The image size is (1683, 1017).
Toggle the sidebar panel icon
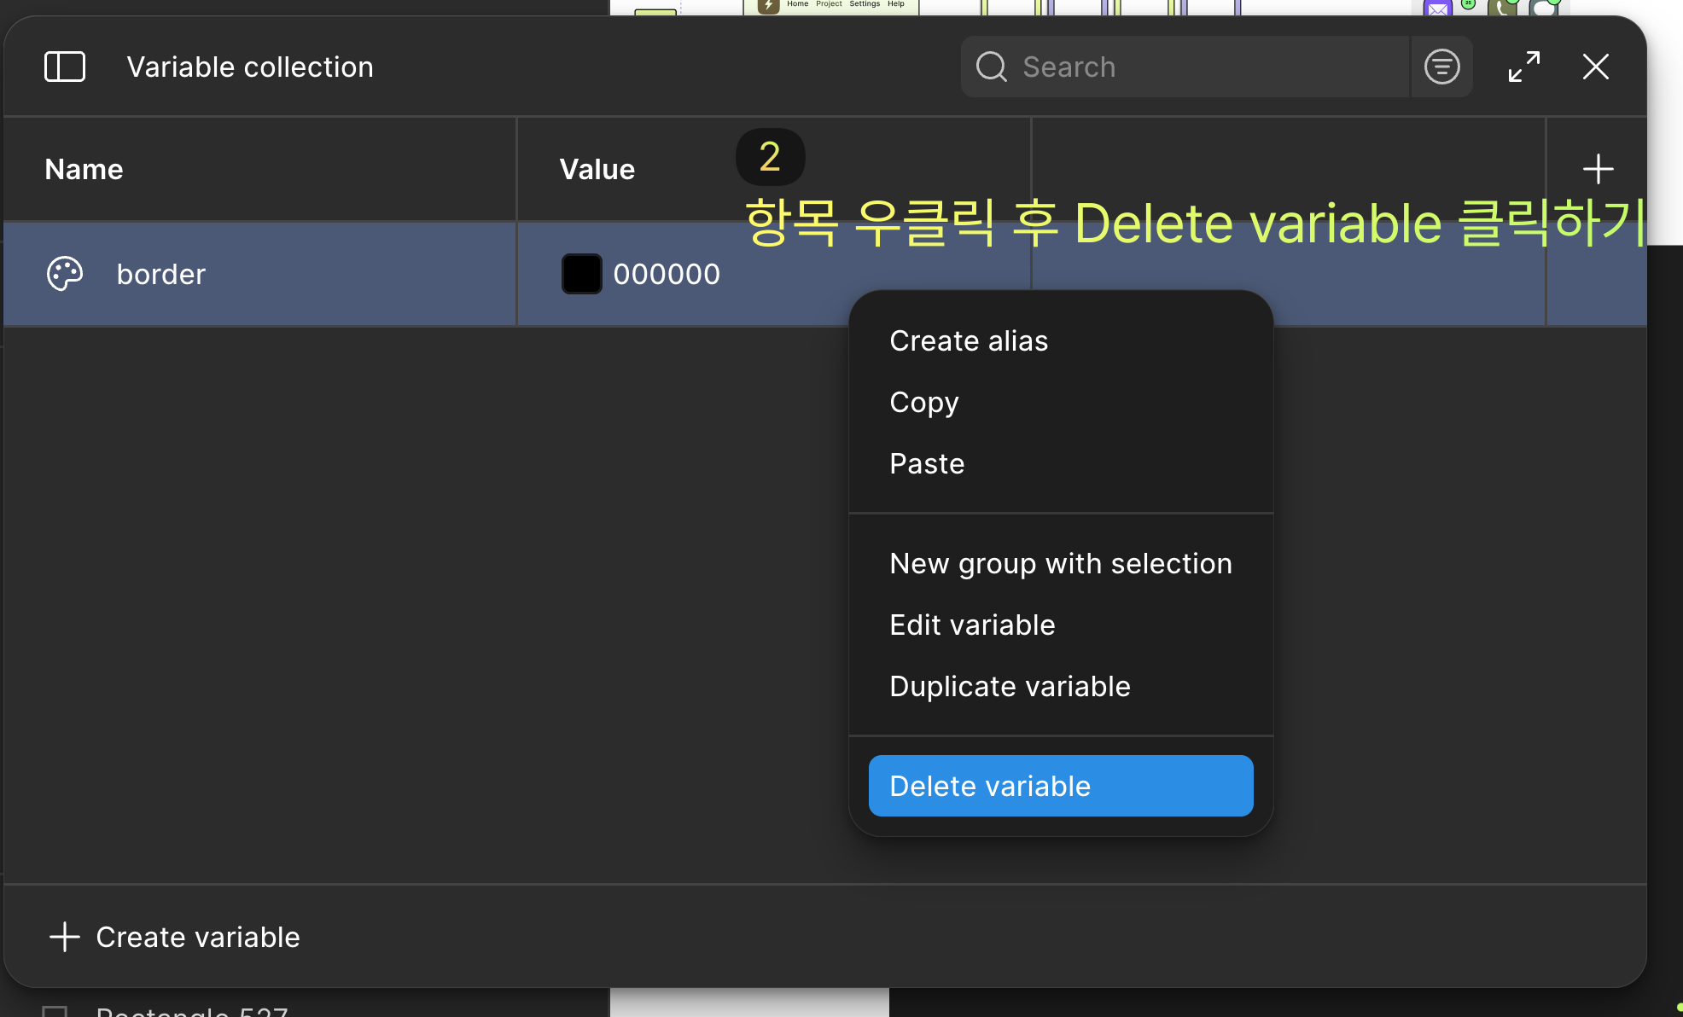(65, 67)
